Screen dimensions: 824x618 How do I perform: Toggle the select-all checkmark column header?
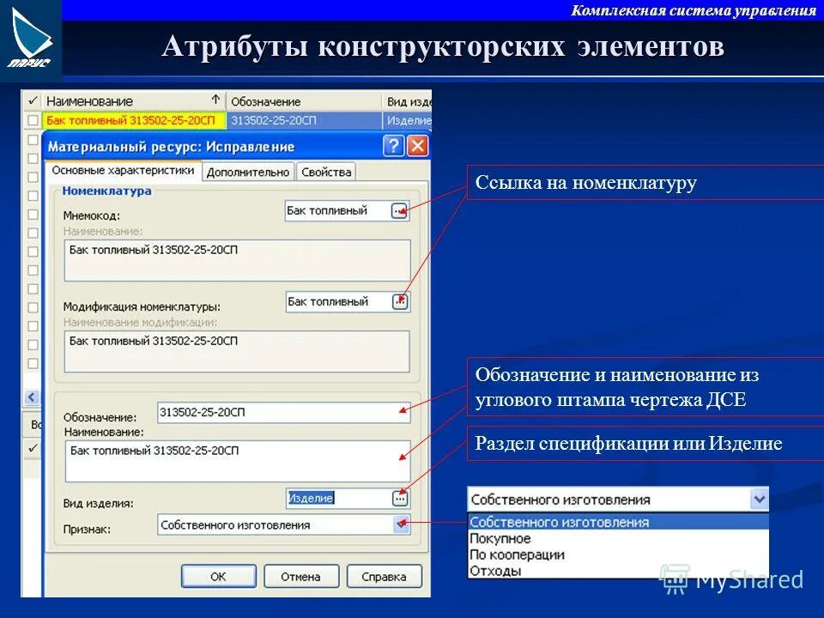coord(33,100)
